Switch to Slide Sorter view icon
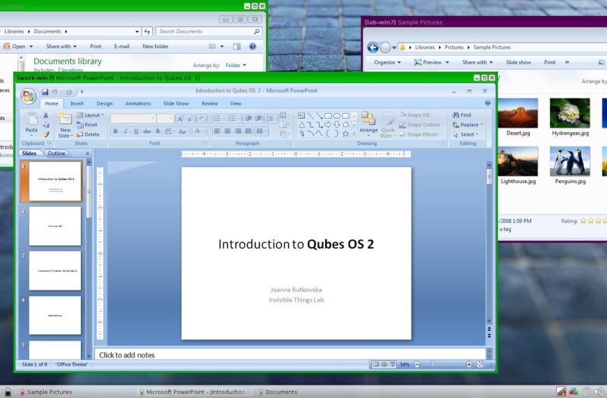 tap(384, 364)
